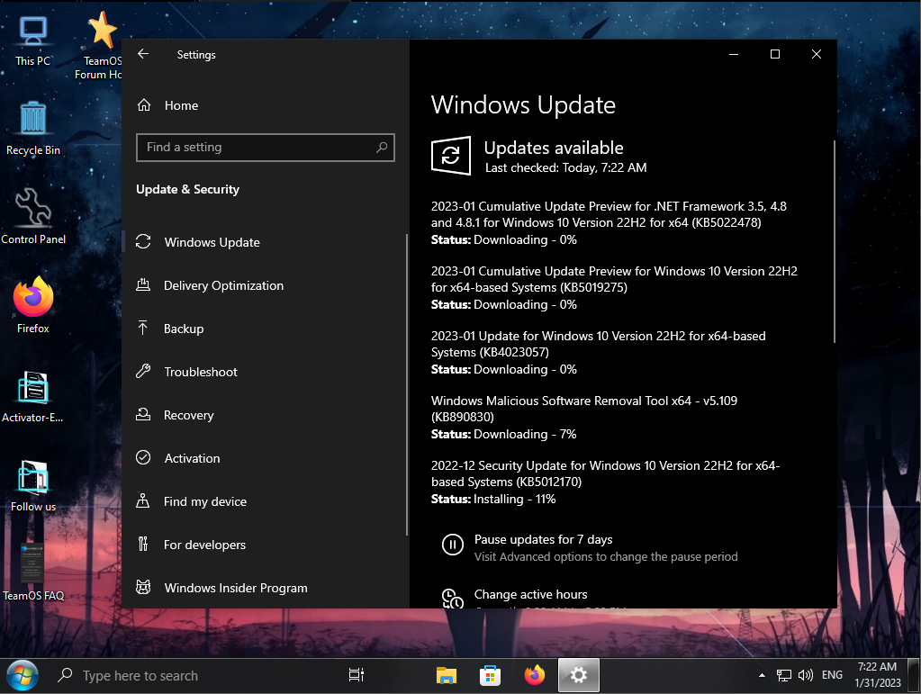Open Change active hours option
This screenshot has height=694, width=921.
tap(530, 594)
